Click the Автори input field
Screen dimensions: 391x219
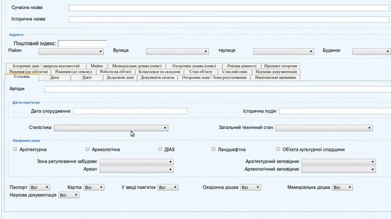pyautogui.click(x=217, y=89)
